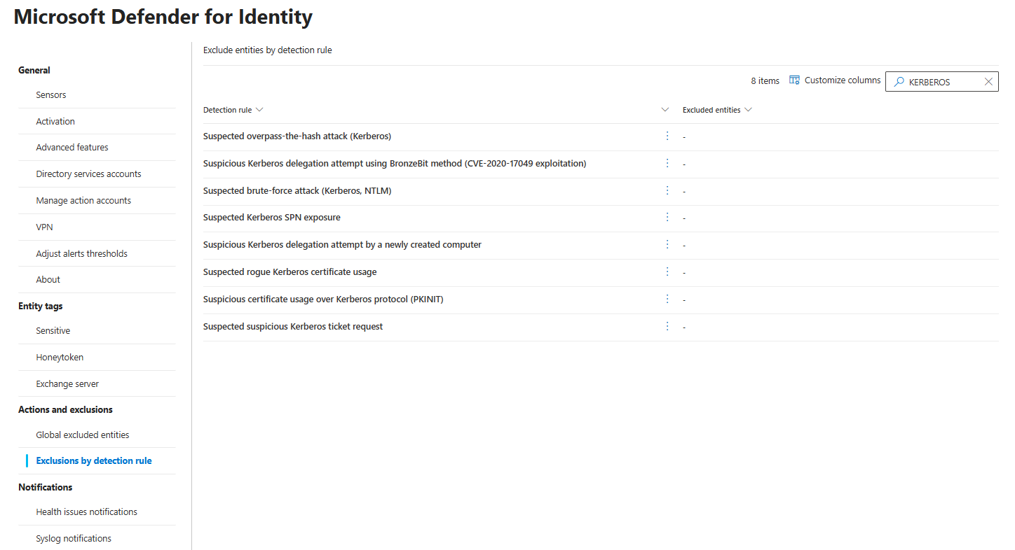Screen dimensions: 1015x550
Task: Open Suspected suspicious Kerberos ticket request rule
Action: click(x=293, y=327)
